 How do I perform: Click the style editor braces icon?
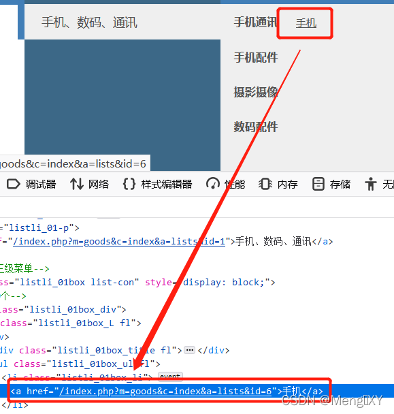(x=129, y=184)
